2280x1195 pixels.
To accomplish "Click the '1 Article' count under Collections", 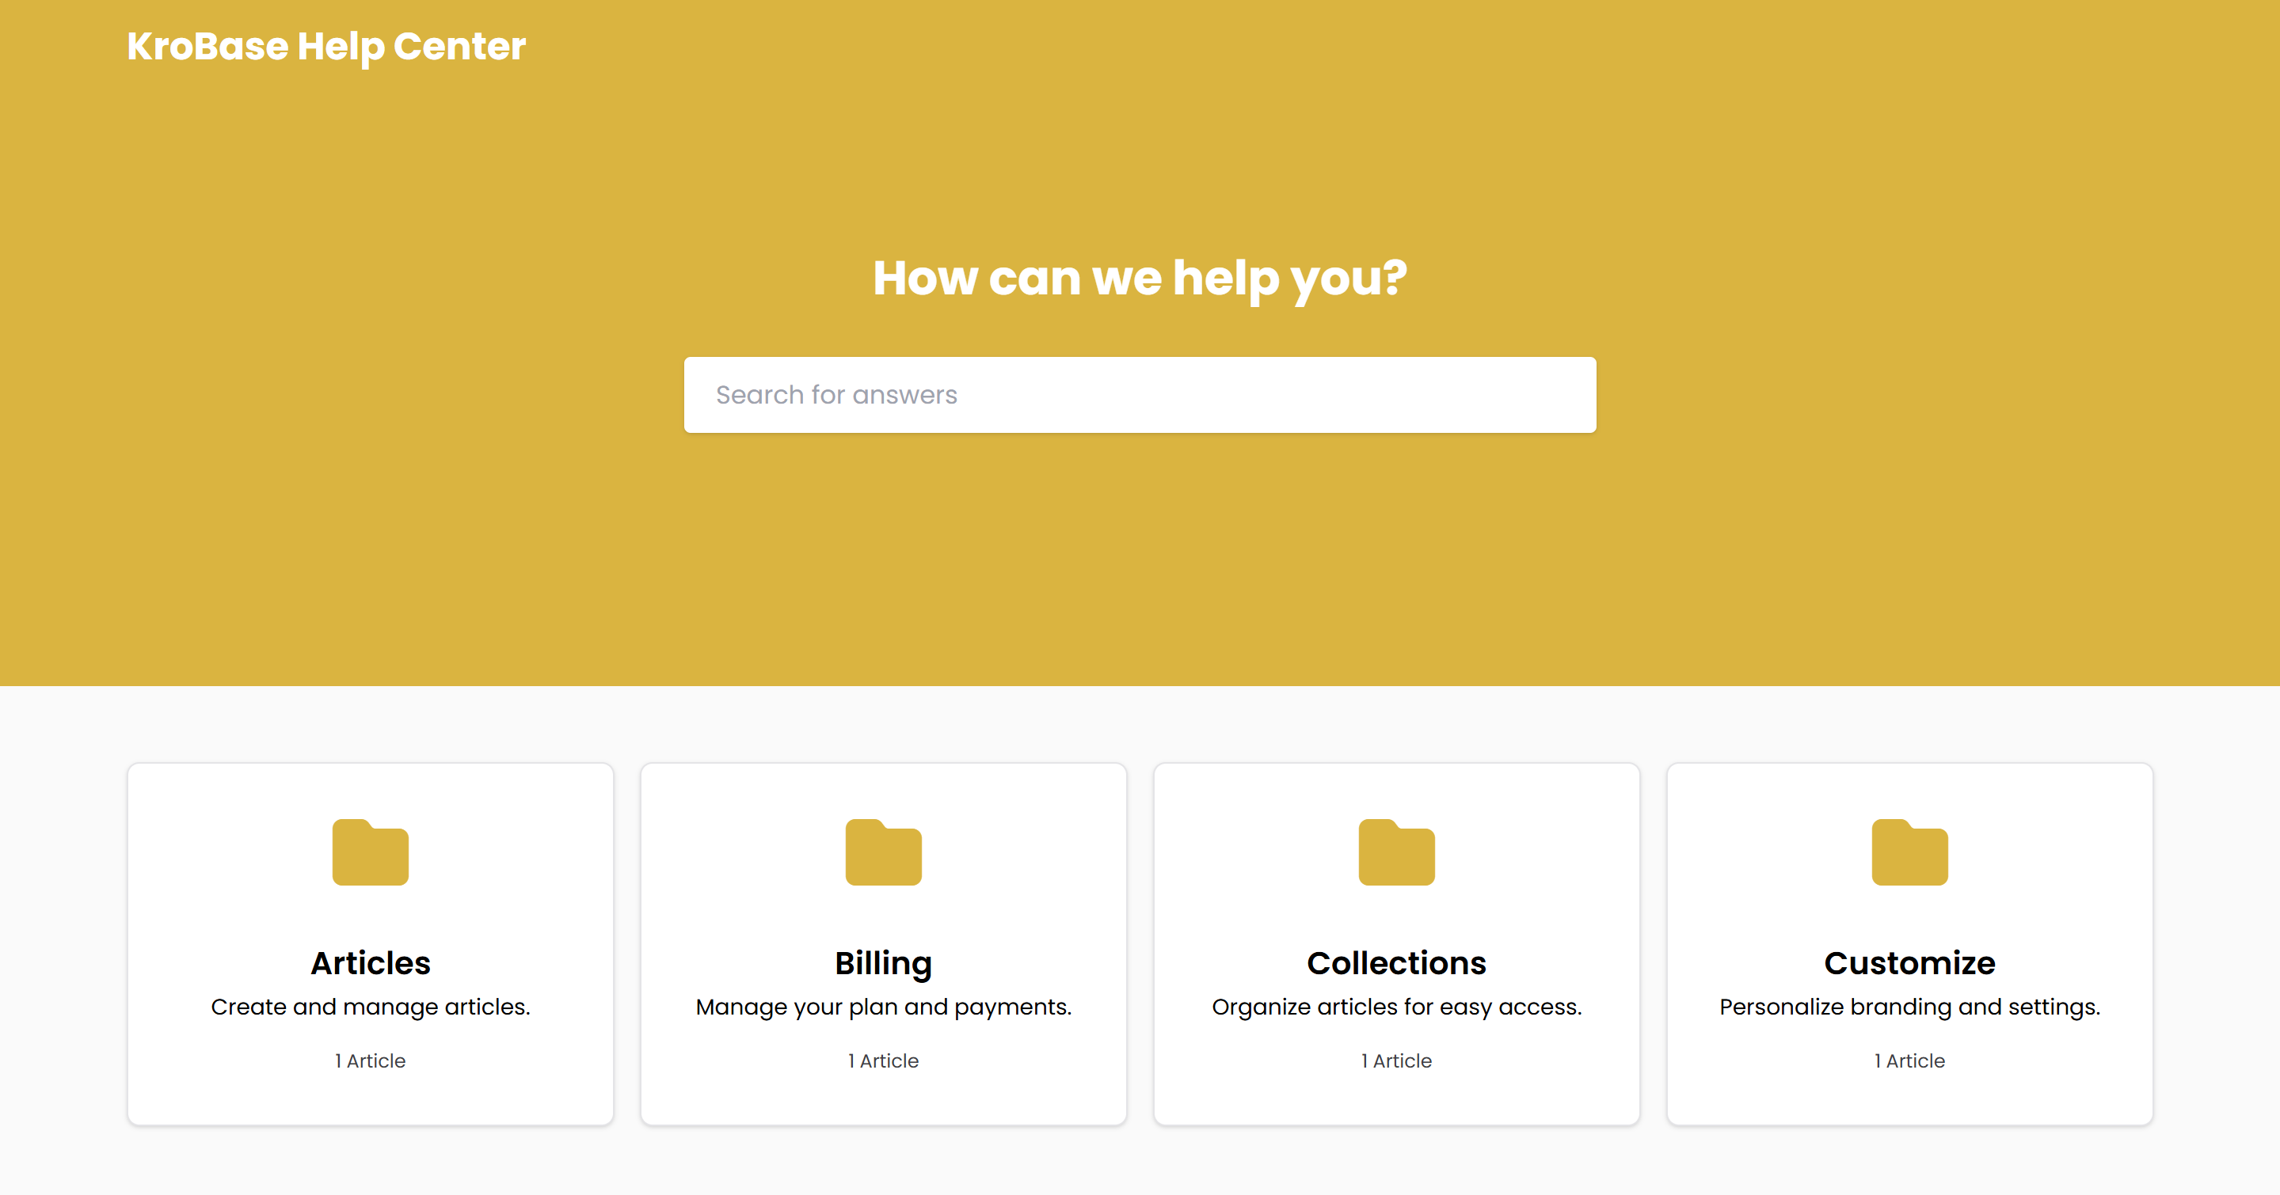I will pos(1397,1060).
